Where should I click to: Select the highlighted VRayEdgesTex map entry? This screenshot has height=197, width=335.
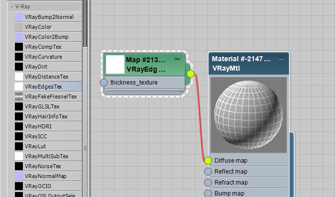click(x=48, y=87)
